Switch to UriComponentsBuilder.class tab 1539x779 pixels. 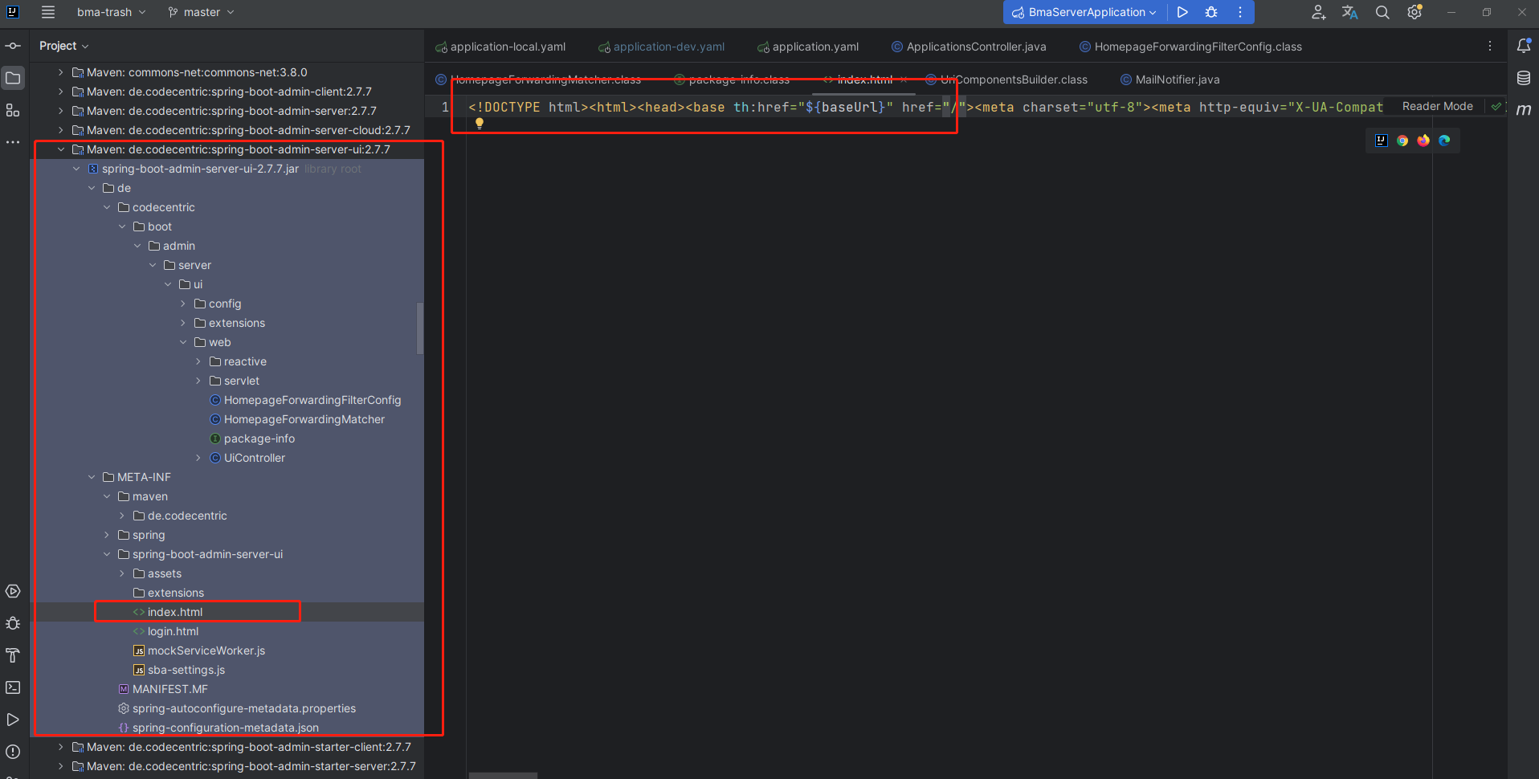pos(1006,80)
